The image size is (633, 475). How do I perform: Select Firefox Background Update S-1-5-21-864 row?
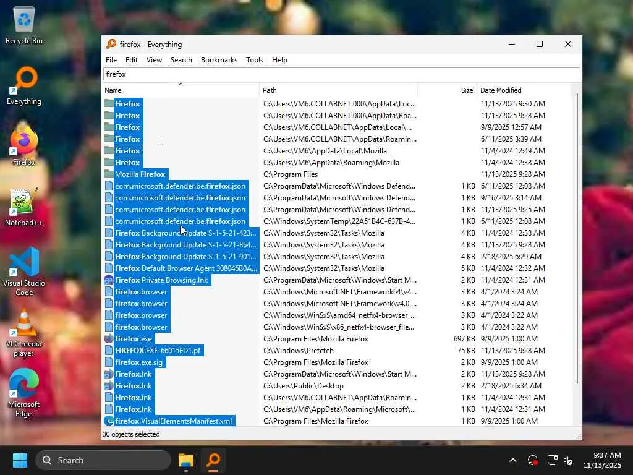[185, 245]
